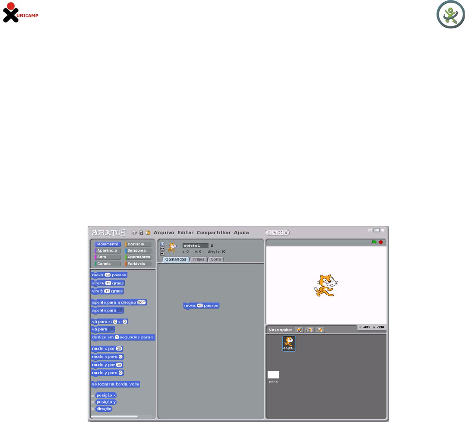Select the scissors delete tool
Screen dimensions: 465x423
[275, 233]
